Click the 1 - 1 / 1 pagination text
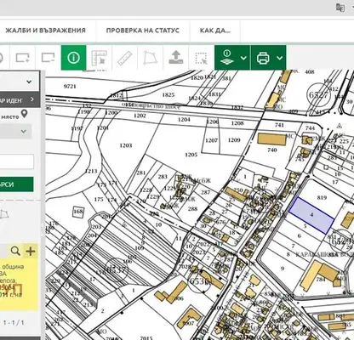This screenshot has width=354, height=340. [14, 322]
